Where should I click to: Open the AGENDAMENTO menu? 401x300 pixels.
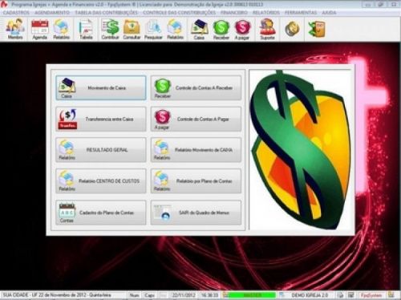coord(52,13)
